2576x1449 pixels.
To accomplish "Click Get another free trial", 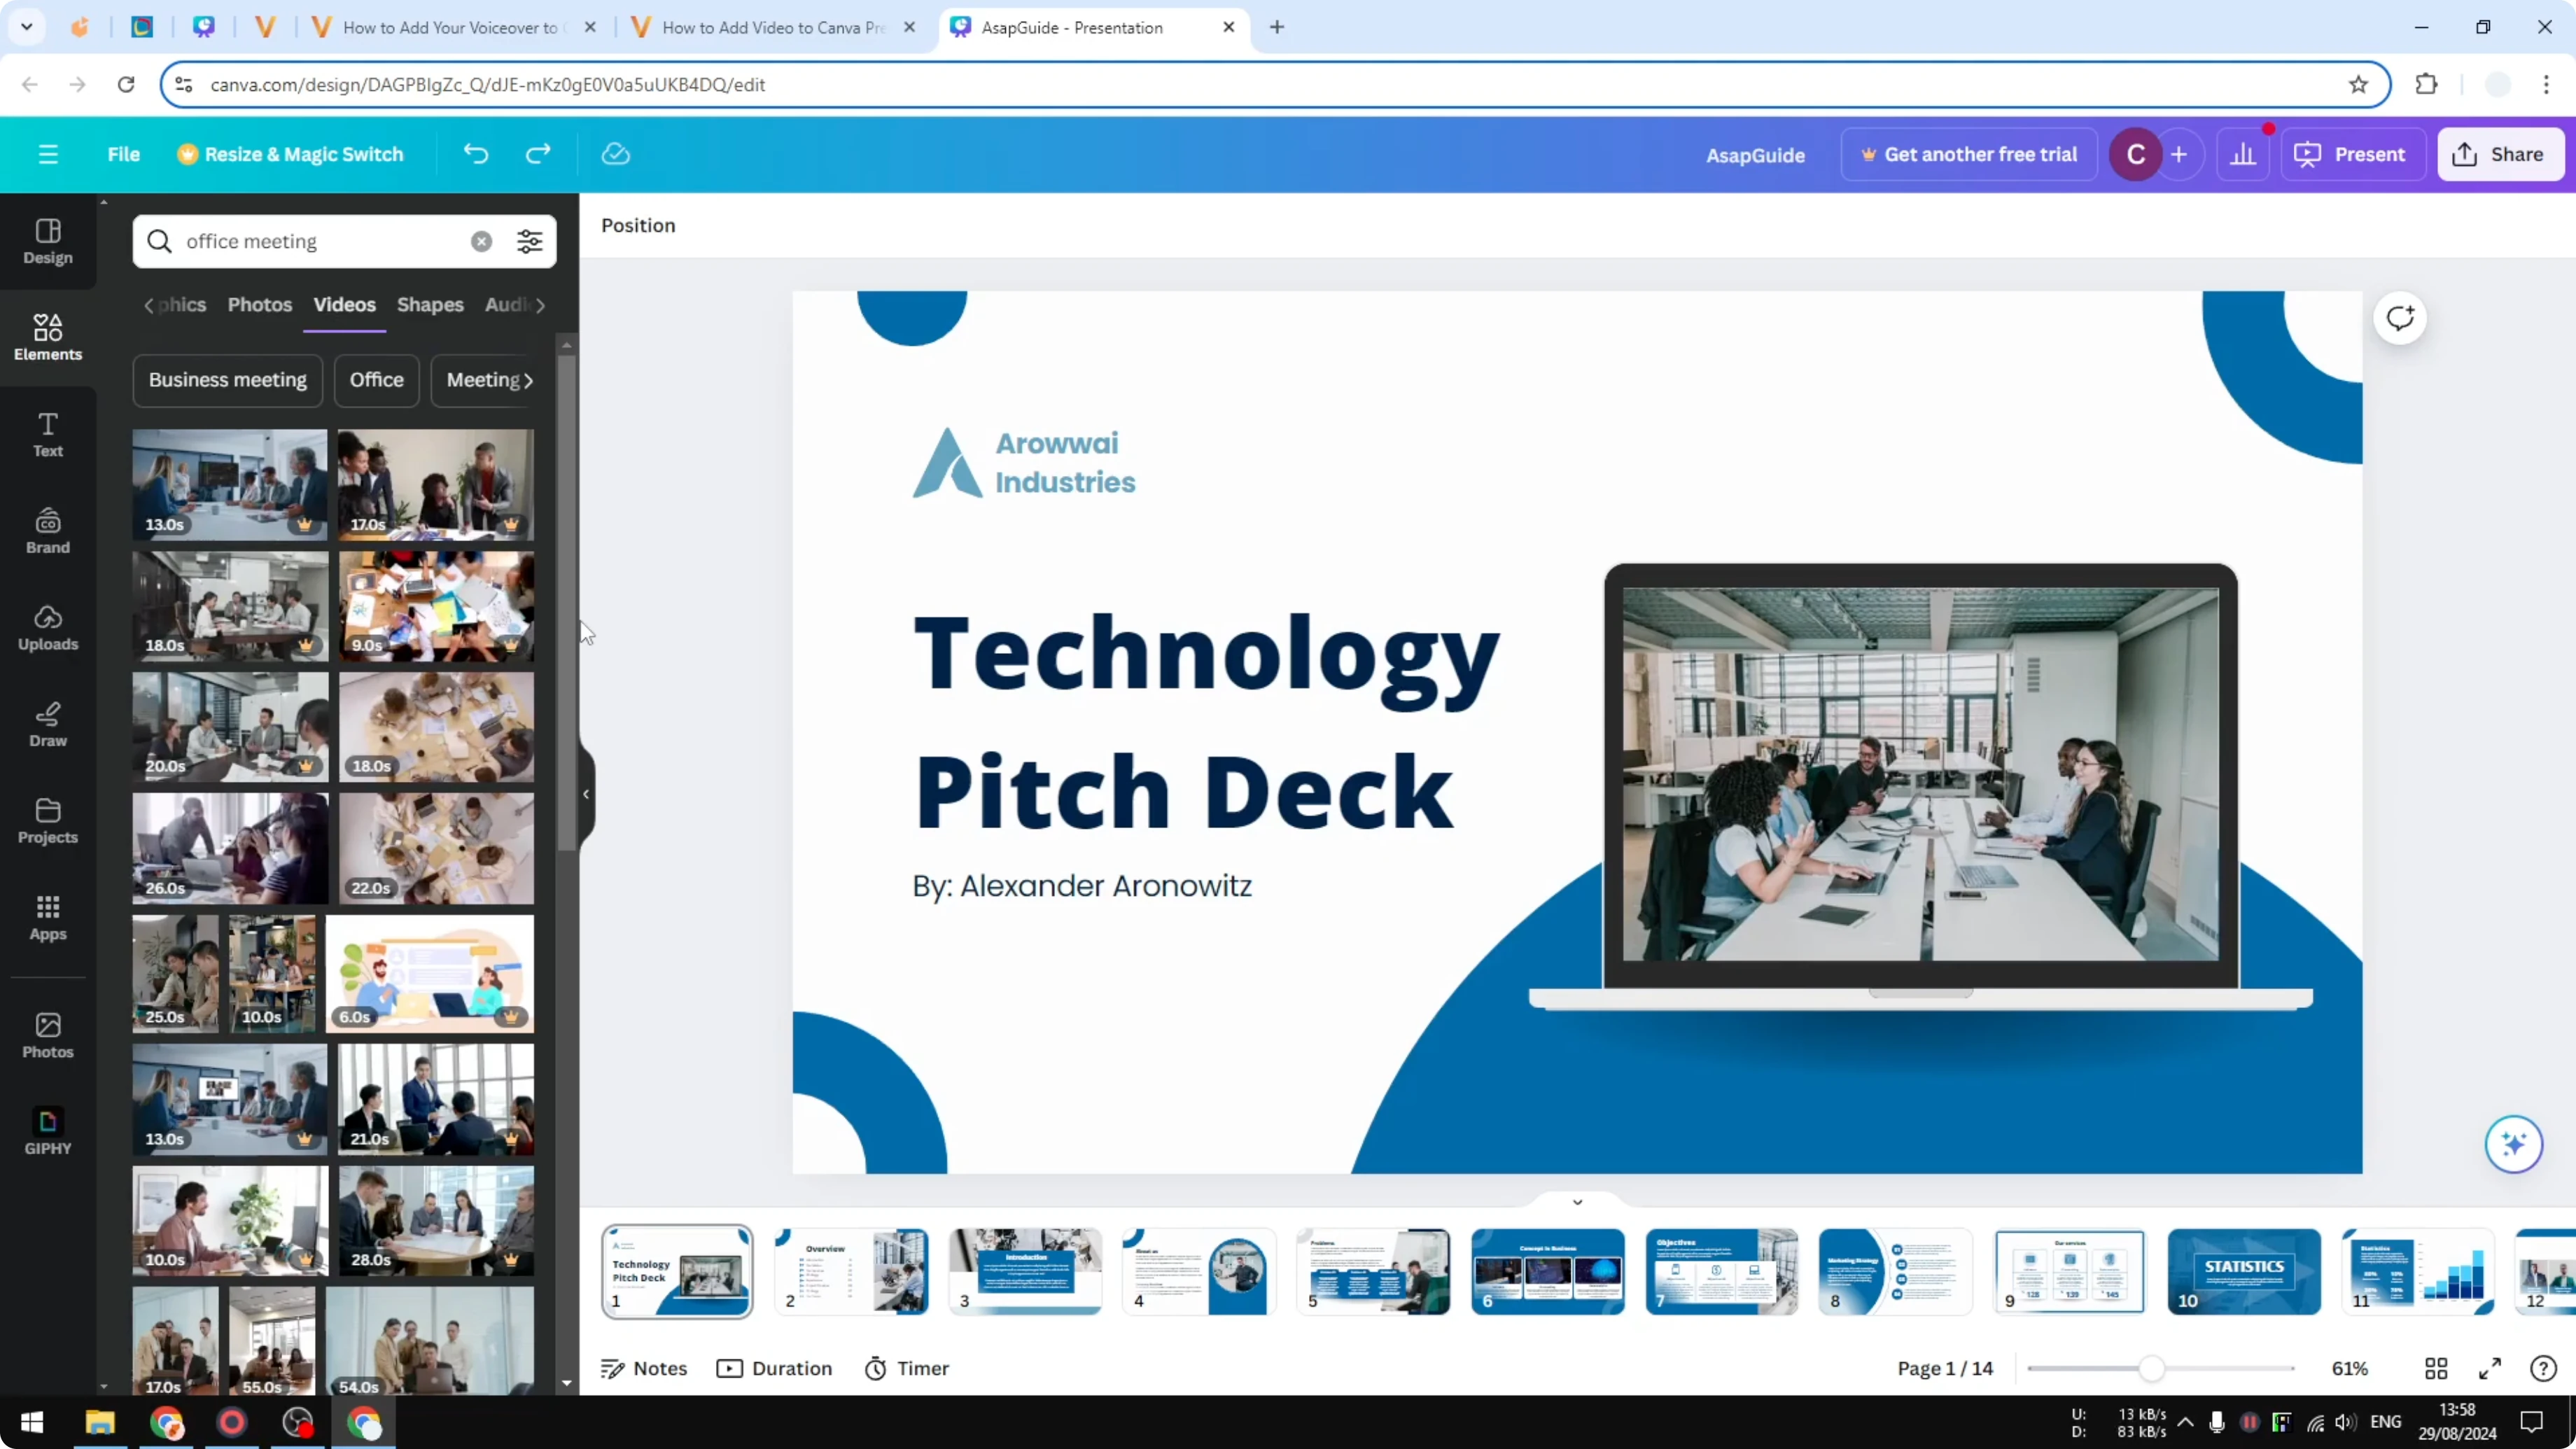I will click(x=1968, y=154).
